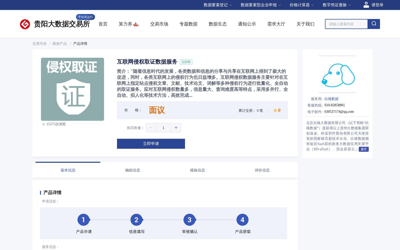This screenshot has height=250, width=400.
Task: Click the 面议 price text
Action: pyautogui.click(x=157, y=110)
